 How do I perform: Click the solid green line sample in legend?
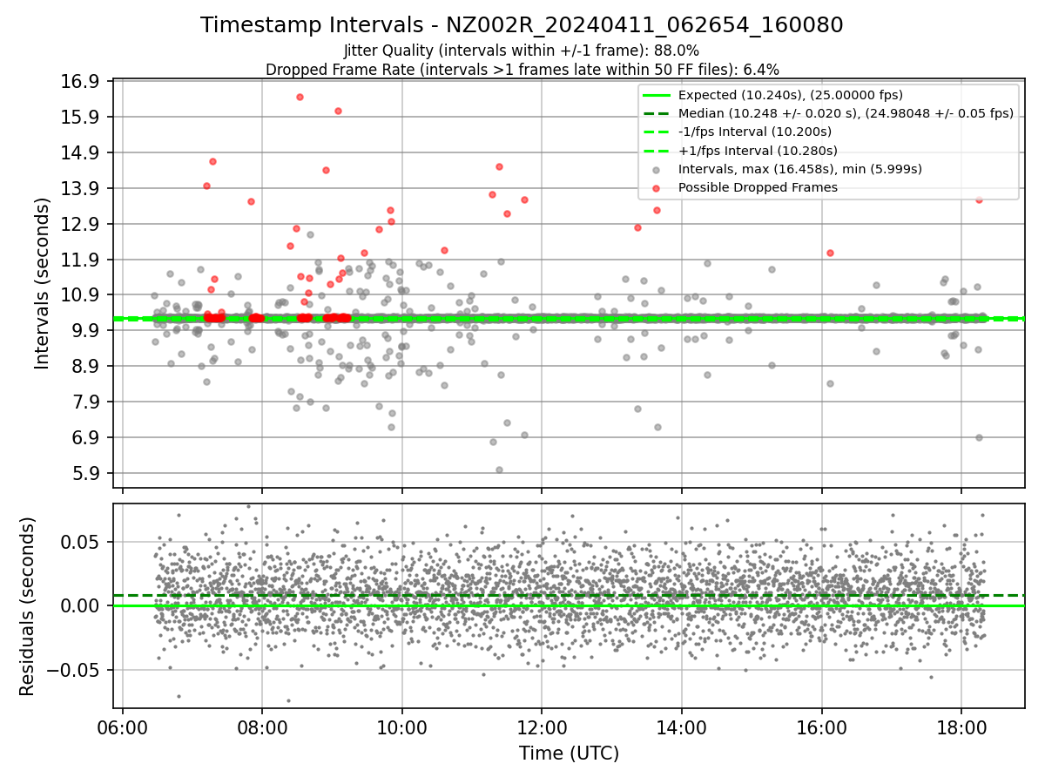pyautogui.click(x=657, y=95)
